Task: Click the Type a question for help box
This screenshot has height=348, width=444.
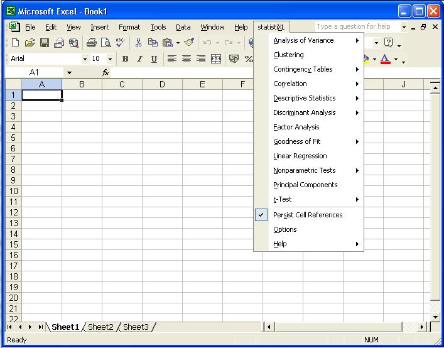Action: (x=357, y=26)
